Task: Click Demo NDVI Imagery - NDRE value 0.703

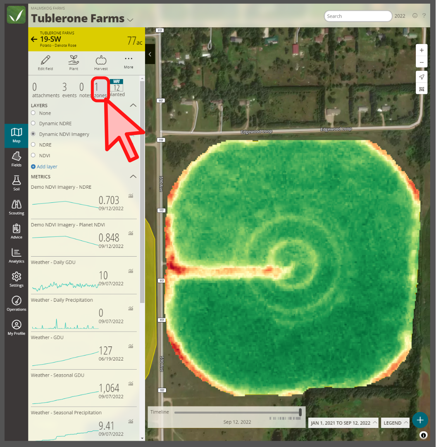Action: (109, 200)
